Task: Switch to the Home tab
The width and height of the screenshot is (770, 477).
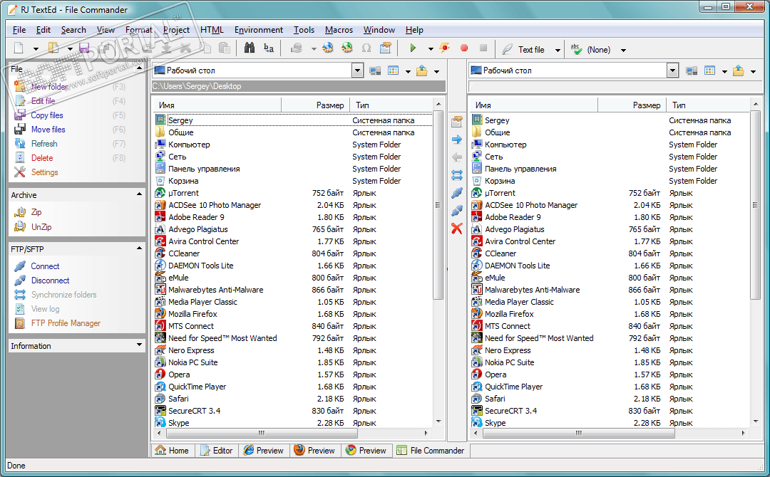Action: (x=173, y=451)
